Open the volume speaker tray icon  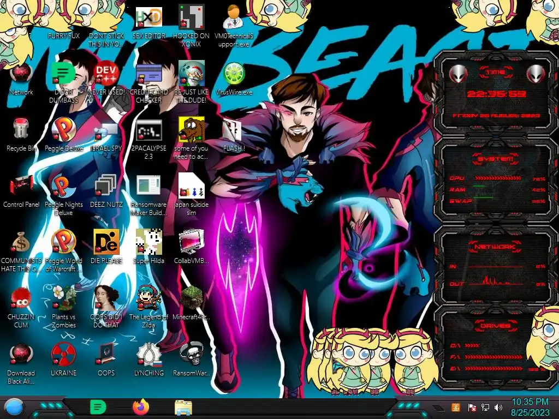click(x=498, y=407)
